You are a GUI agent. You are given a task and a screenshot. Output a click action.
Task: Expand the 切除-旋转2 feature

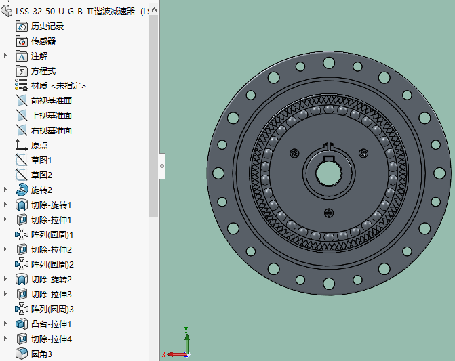5,279
